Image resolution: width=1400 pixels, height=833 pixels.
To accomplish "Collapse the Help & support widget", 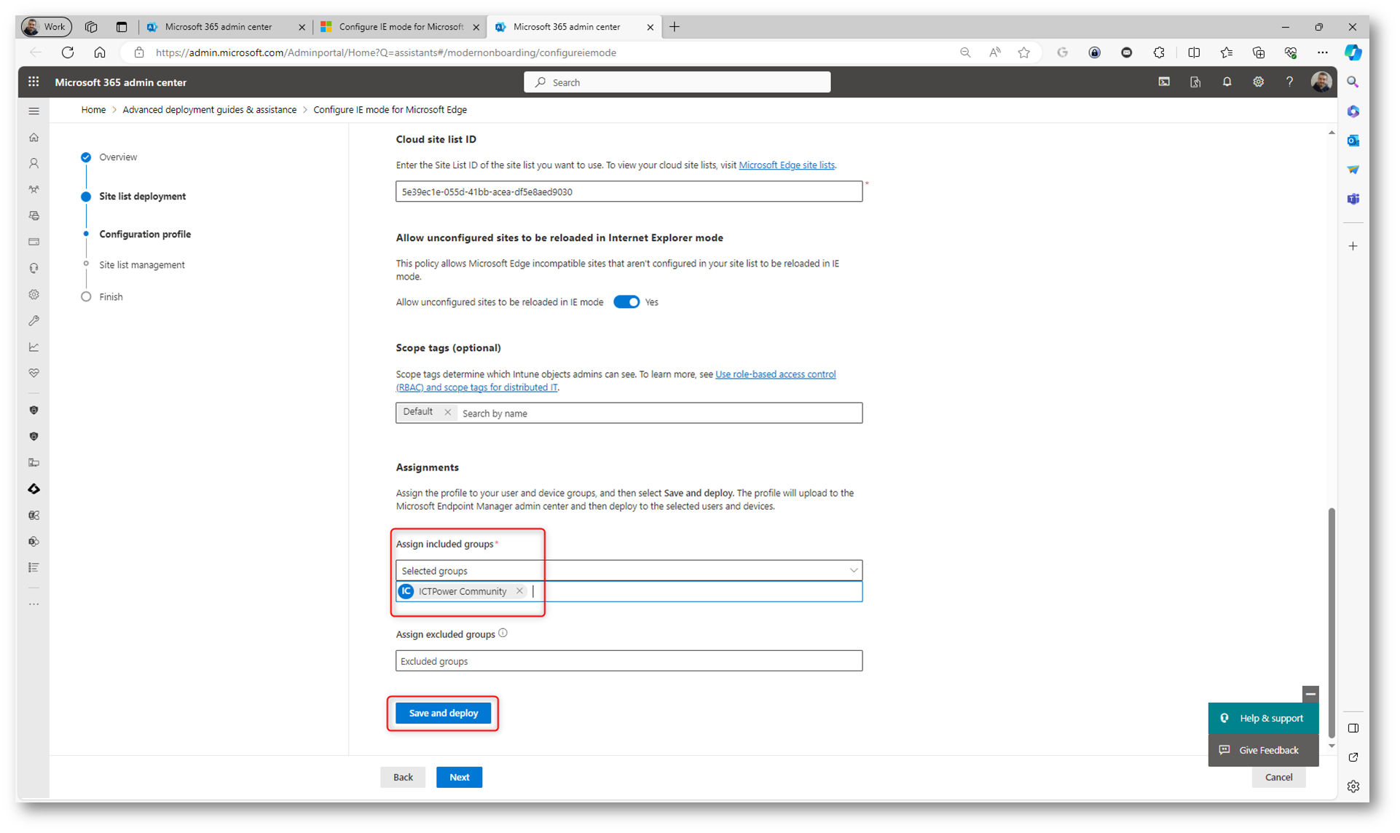I will click(1310, 694).
